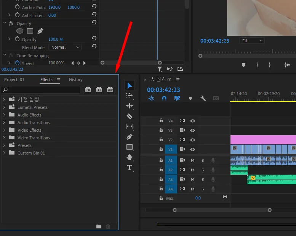Select the Type tool

[x=130, y=167]
